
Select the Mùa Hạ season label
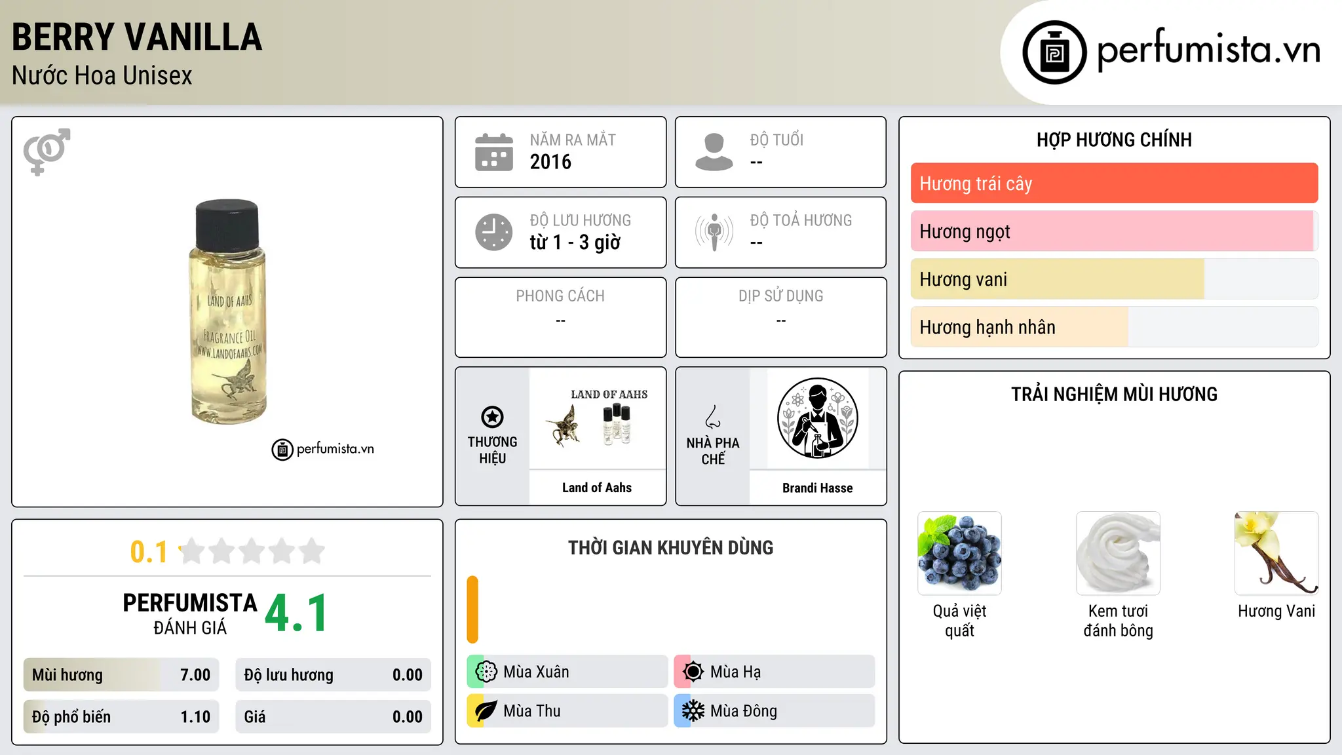coord(735,672)
